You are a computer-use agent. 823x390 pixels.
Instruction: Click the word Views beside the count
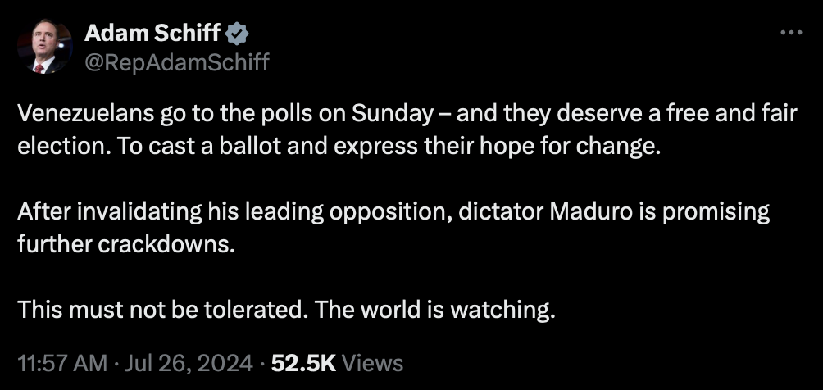pyautogui.click(x=373, y=362)
